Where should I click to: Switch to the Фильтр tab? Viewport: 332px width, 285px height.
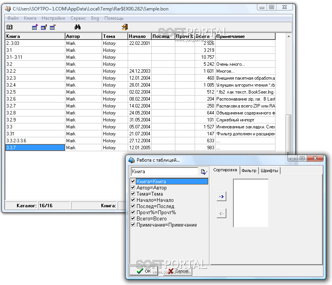click(249, 171)
